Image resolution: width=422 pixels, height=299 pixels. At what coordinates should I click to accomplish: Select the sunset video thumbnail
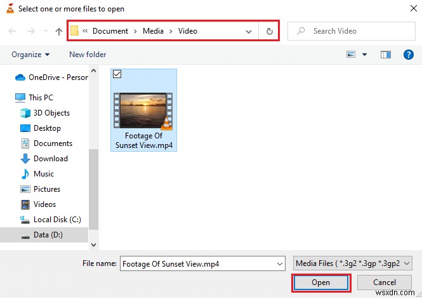point(143,110)
